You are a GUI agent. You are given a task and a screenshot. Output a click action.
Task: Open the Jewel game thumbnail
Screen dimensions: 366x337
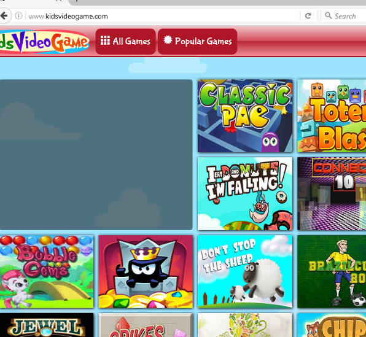tap(47, 325)
